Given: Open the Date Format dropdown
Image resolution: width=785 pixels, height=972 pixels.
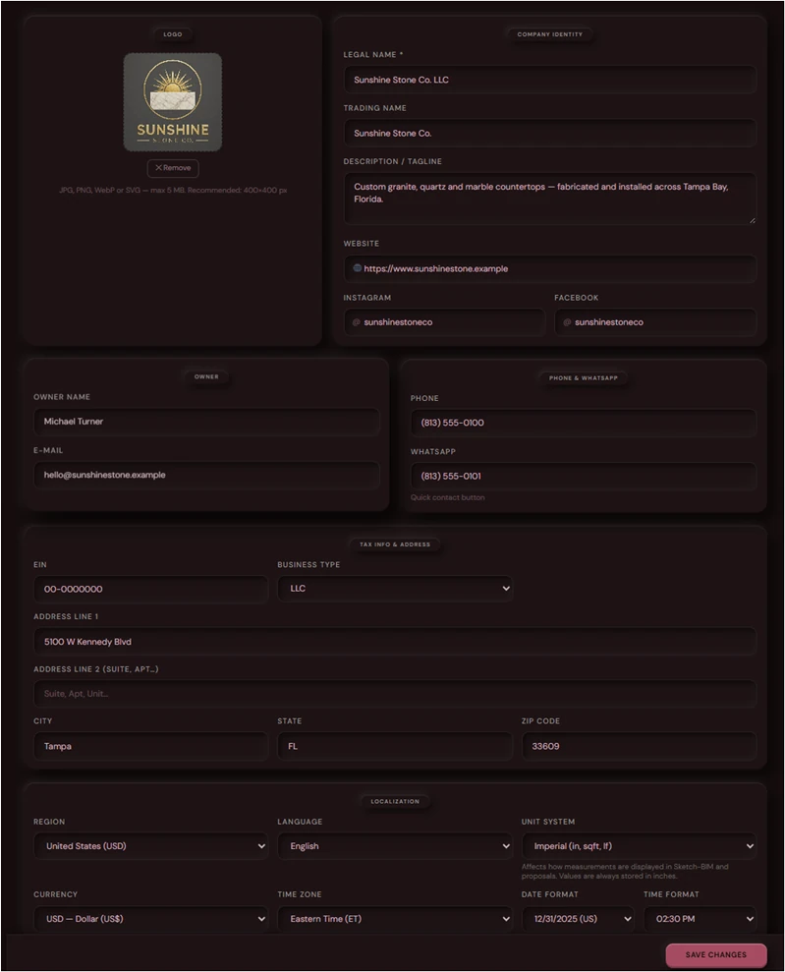Looking at the screenshot, I should tap(578, 919).
